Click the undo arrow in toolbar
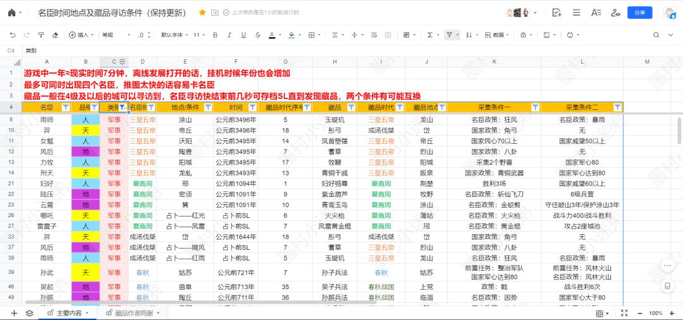The image size is (683, 320). (12, 35)
